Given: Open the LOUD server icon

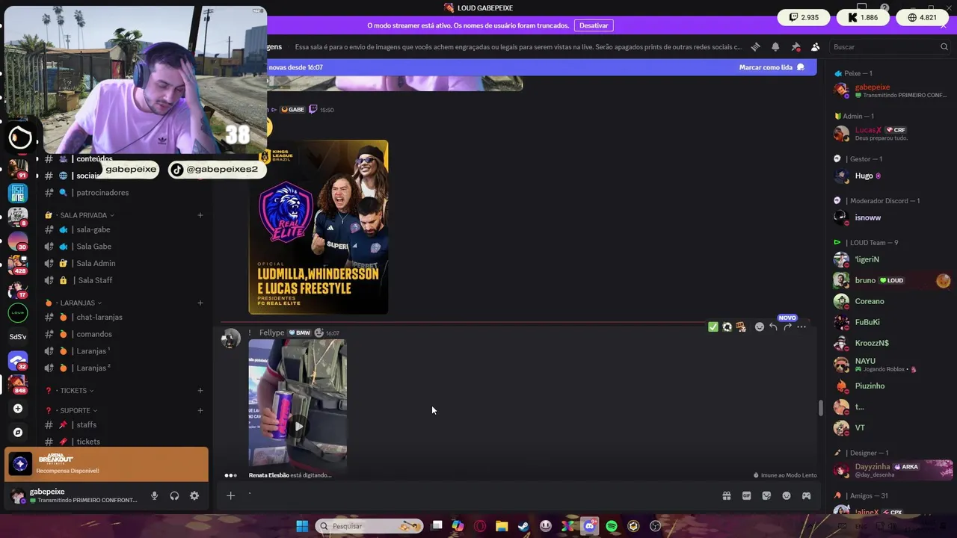Looking at the screenshot, I should coord(18,313).
